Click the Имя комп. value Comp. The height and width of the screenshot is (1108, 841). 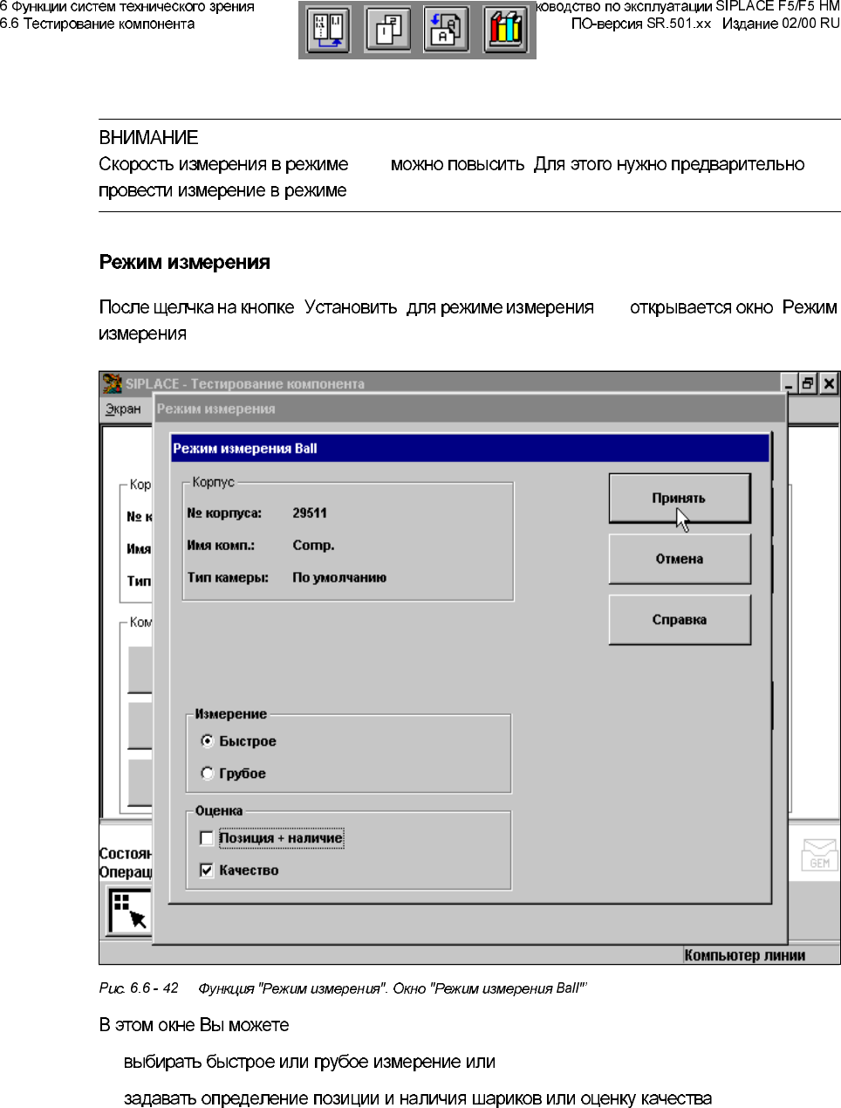click(x=313, y=546)
